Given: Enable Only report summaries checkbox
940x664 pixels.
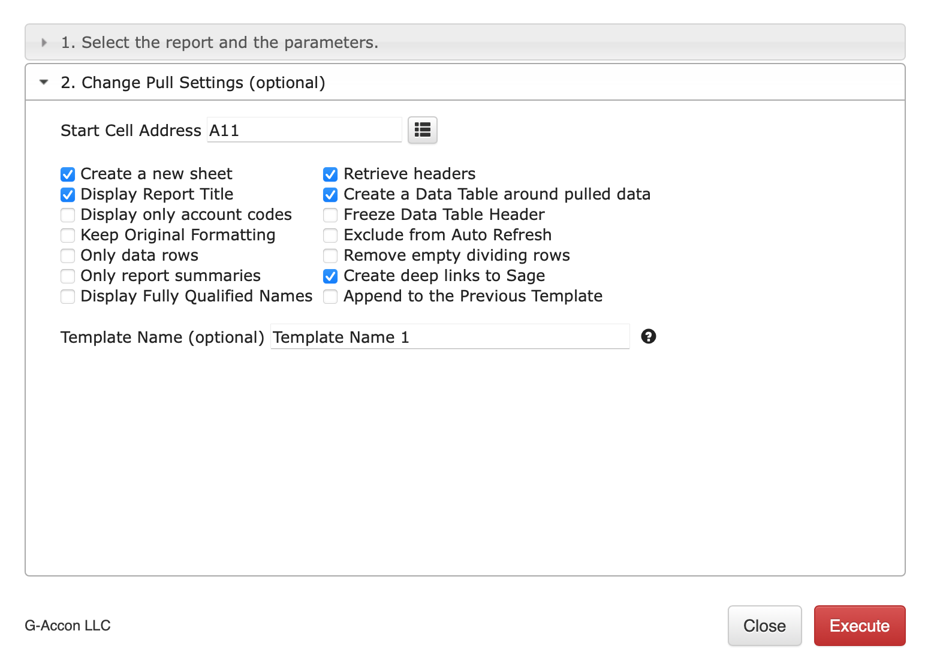Looking at the screenshot, I should (x=68, y=276).
